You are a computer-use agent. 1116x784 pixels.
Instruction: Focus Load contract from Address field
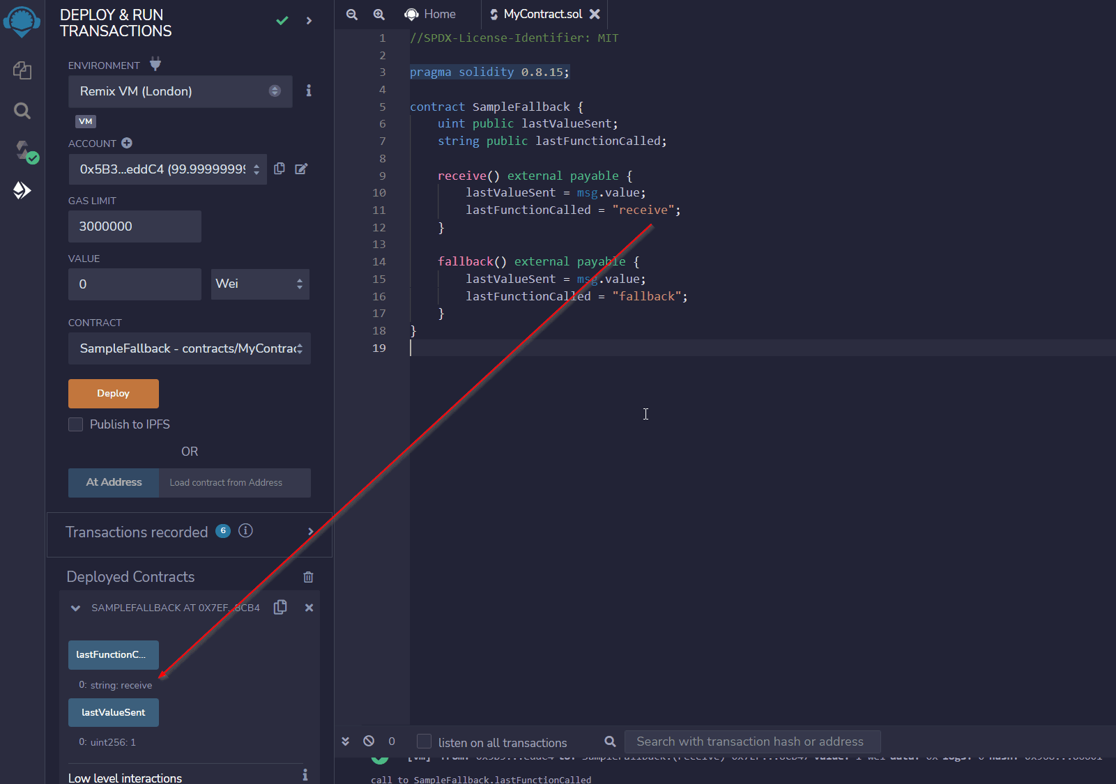click(x=235, y=482)
